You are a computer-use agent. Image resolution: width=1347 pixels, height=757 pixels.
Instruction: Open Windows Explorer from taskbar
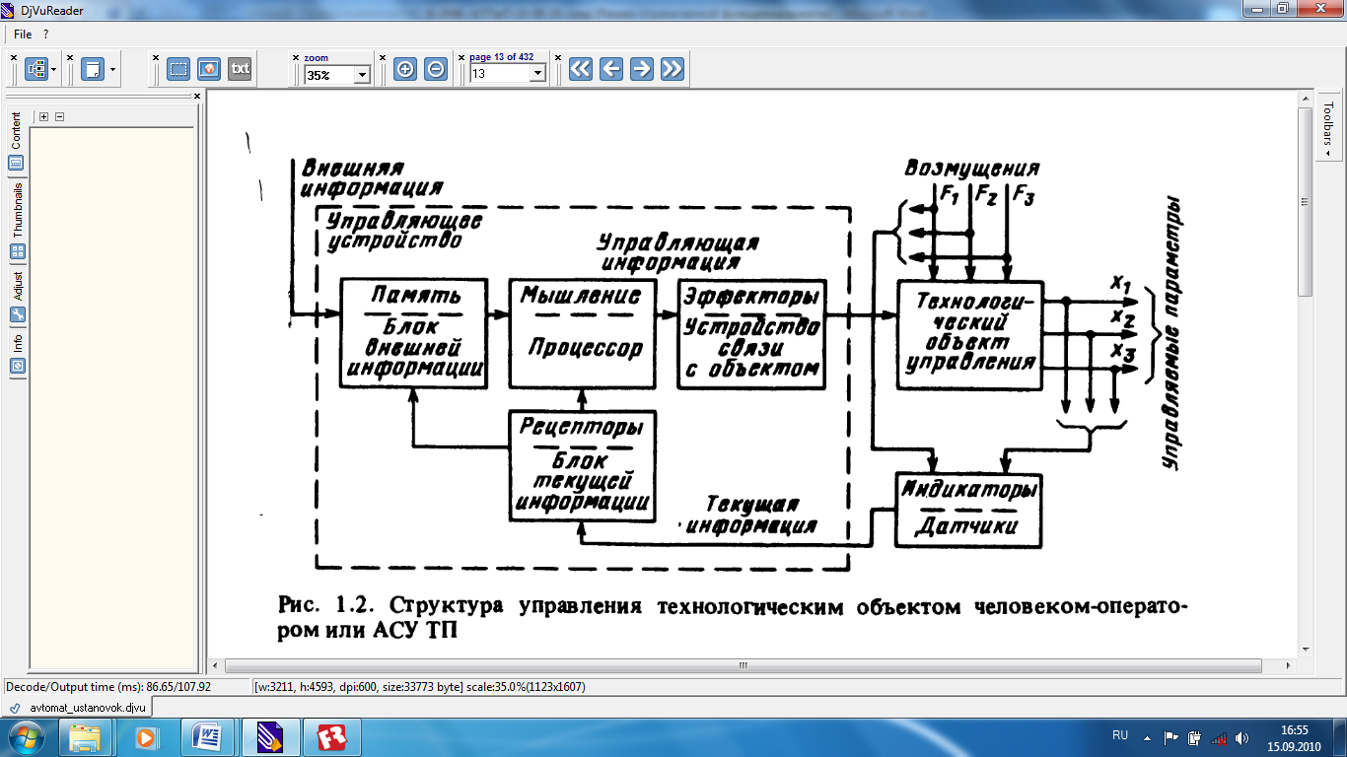[x=85, y=736]
